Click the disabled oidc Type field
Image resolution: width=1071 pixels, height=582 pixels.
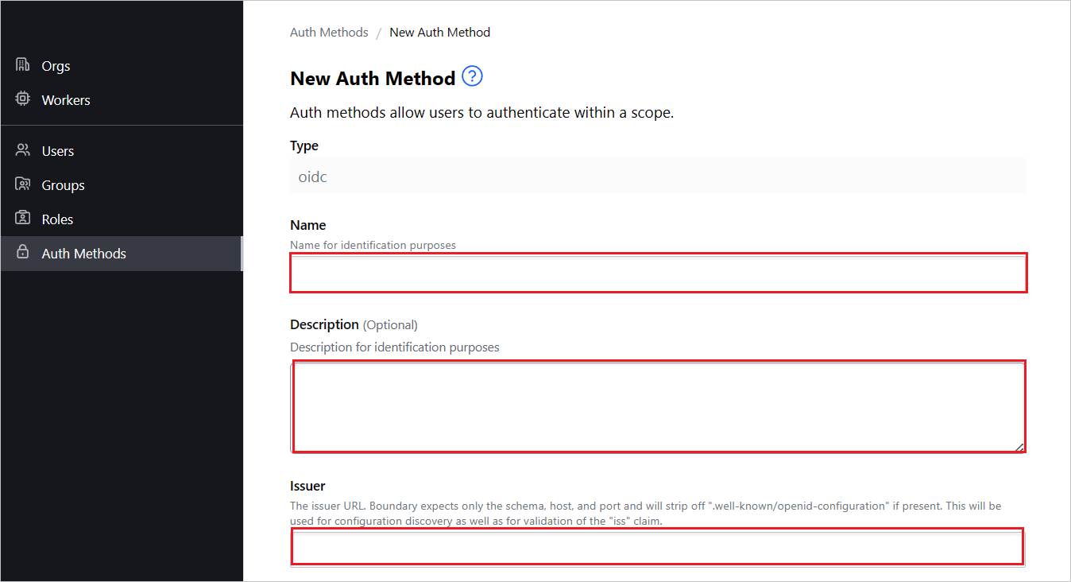click(x=658, y=176)
